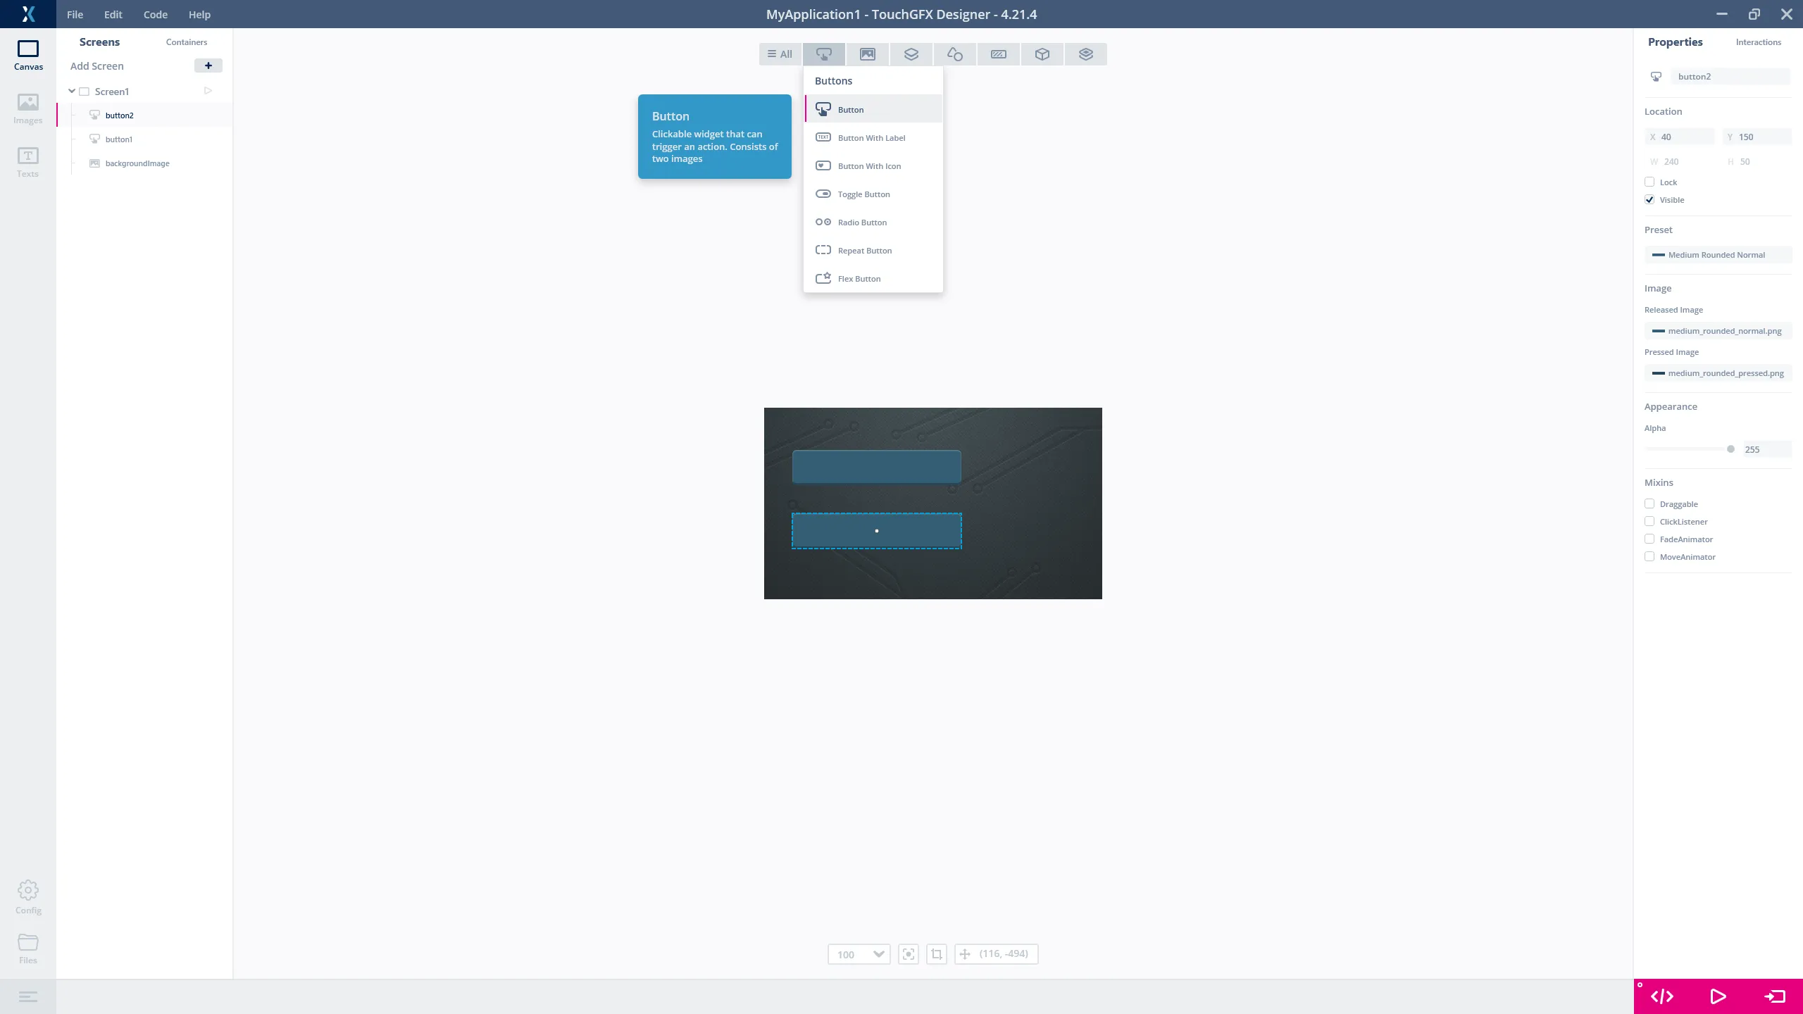Open the zoom level dropdown
The image size is (1803, 1014).
pos(859,954)
